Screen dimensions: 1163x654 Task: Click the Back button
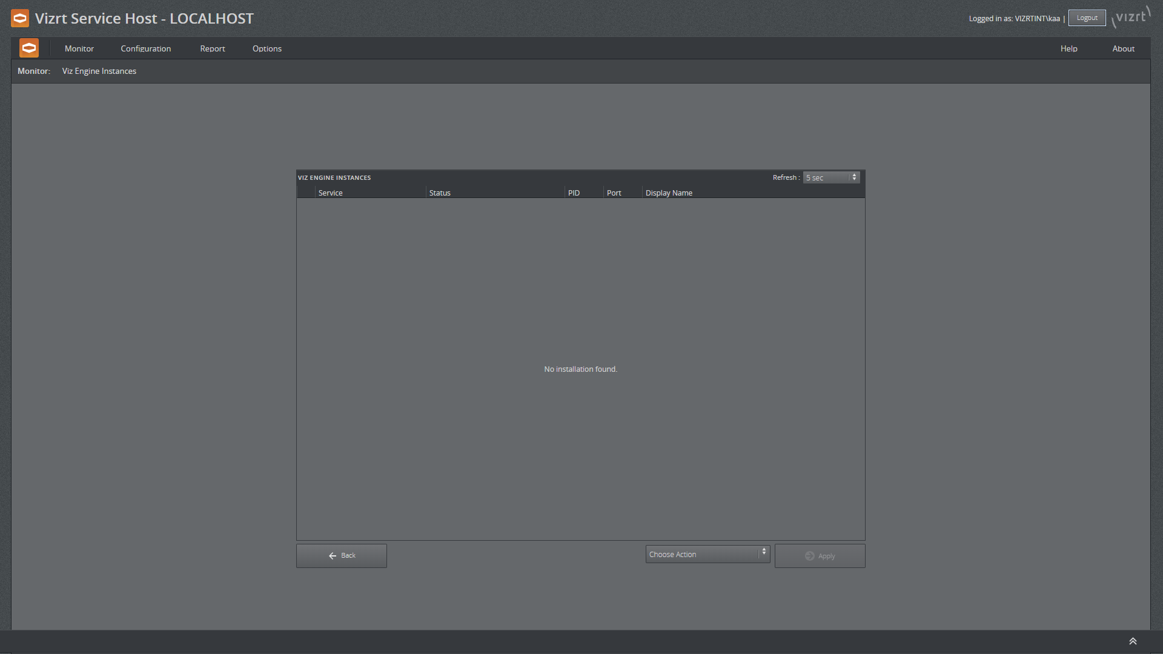click(x=342, y=556)
